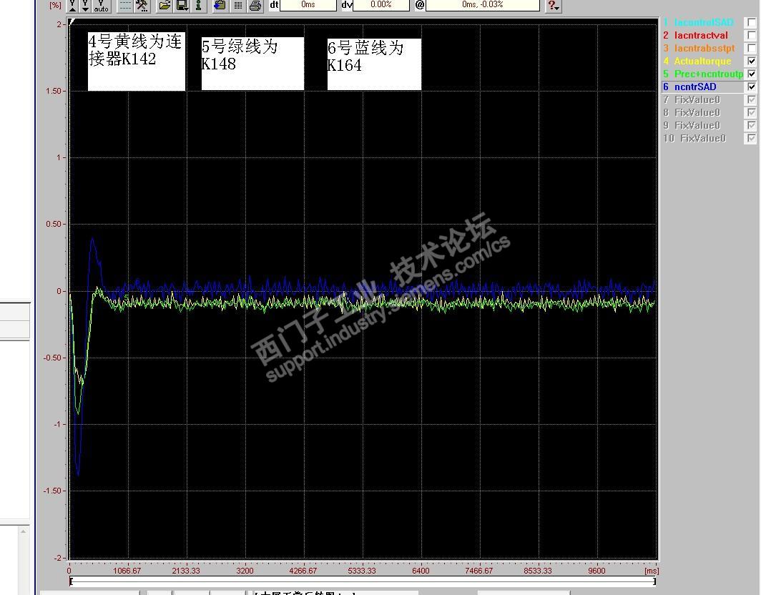Enable the Iacntrabsstpt curve checkbox
The width and height of the screenshot is (761, 595).
click(x=751, y=48)
